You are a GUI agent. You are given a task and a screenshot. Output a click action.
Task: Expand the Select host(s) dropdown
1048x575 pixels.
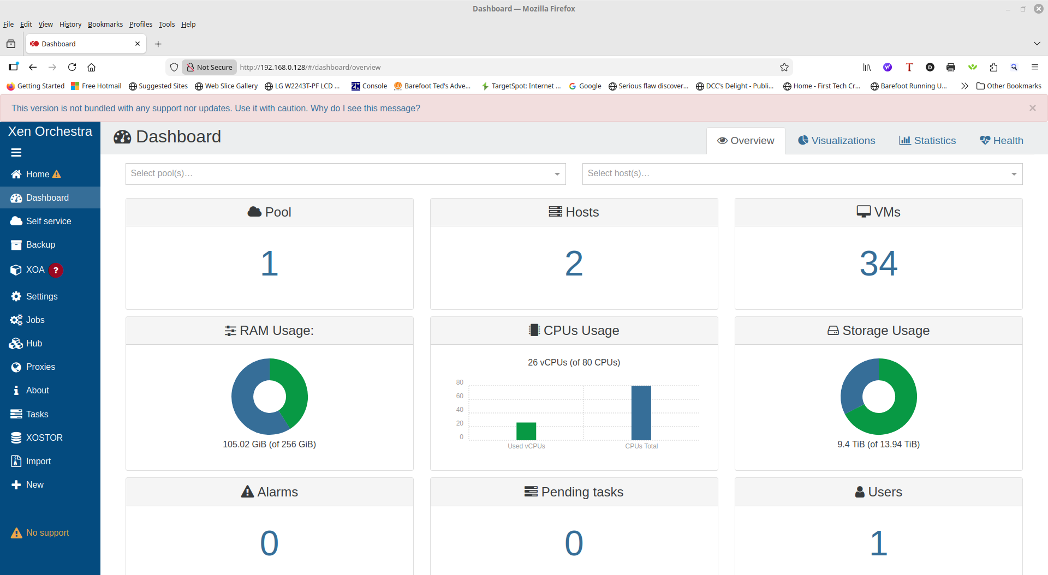pyautogui.click(x=802, y=173)
